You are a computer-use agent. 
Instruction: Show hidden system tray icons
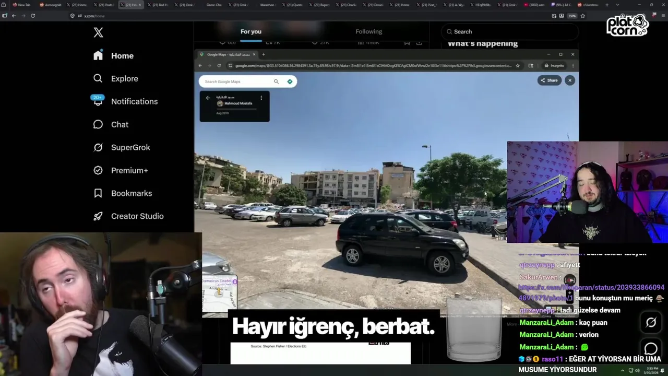pos(622,370)
